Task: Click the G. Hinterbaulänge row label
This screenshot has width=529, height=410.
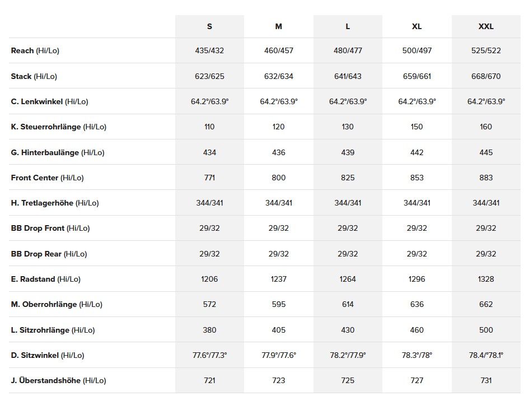Action: [57, 152]
